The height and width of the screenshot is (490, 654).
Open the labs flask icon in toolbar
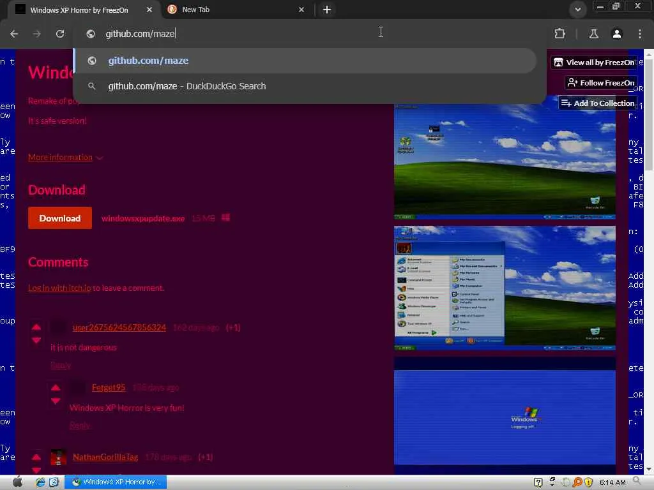(593, 34)
